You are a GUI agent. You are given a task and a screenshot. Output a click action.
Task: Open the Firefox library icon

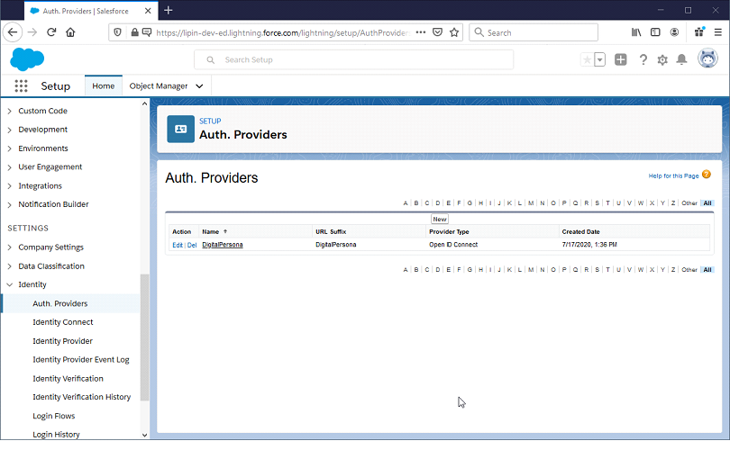[x=636, y=32]
